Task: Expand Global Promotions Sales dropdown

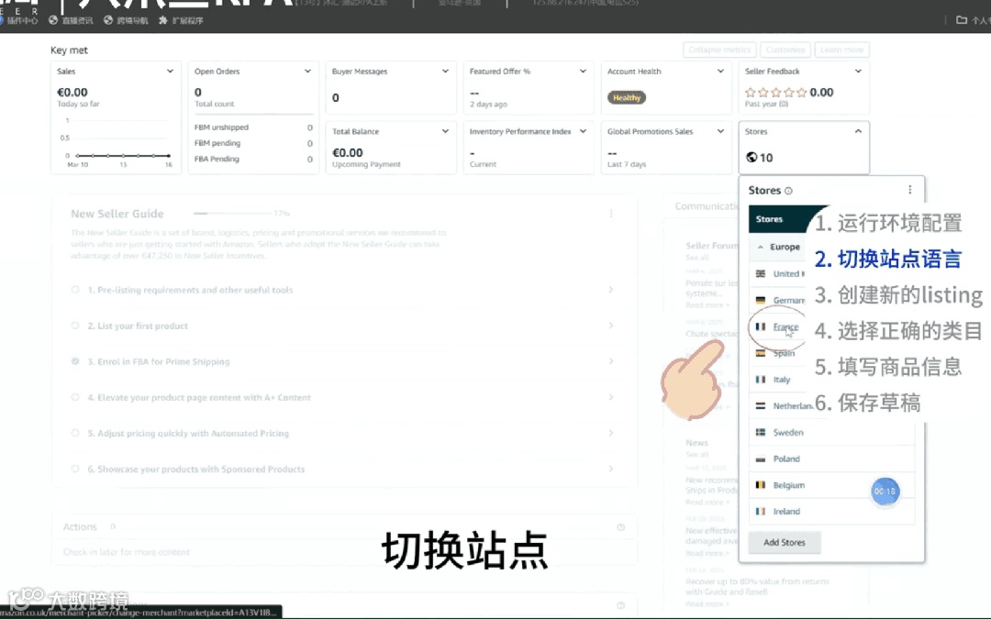Action: click(x=720, y=131)
